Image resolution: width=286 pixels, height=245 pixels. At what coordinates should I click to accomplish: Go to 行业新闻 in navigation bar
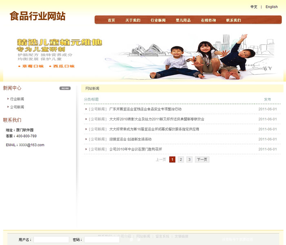(x=158, y=20)
